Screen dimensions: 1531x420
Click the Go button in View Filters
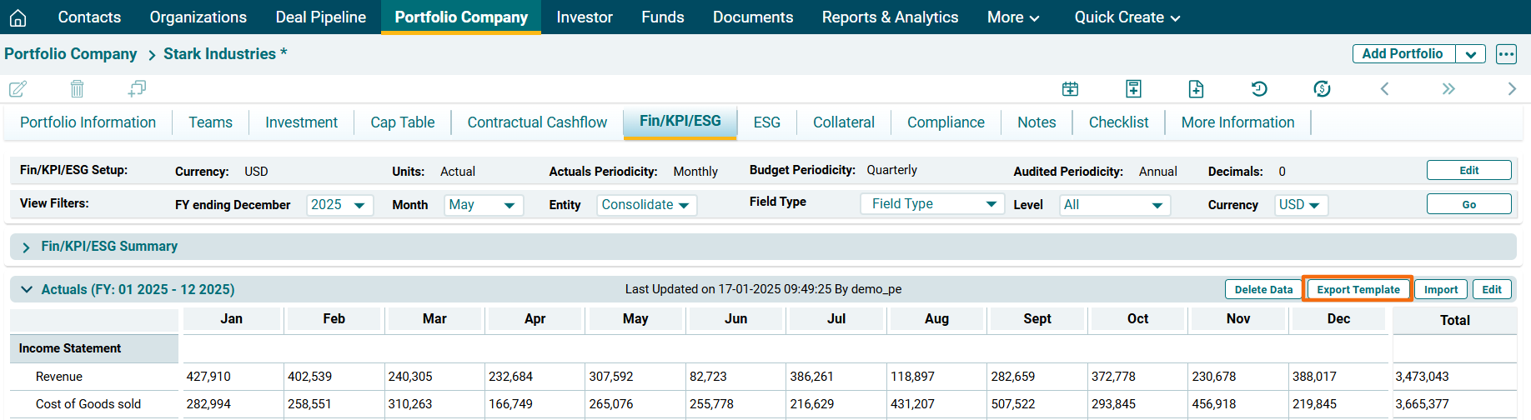point(1468,204)
